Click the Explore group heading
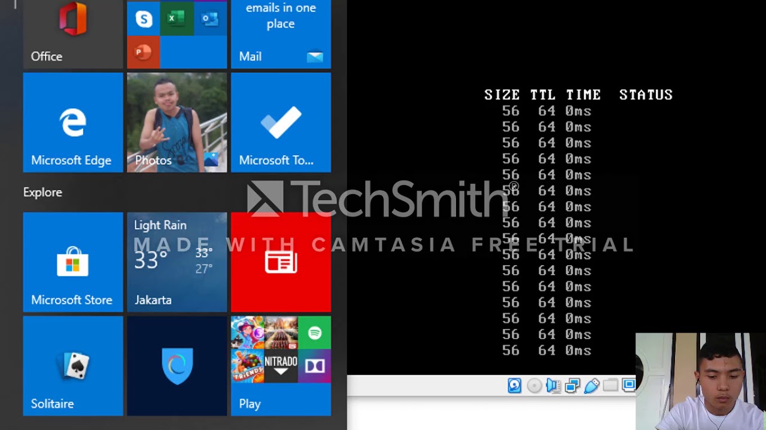This screenshot has width=766, height=430. (x=42, y=192)
